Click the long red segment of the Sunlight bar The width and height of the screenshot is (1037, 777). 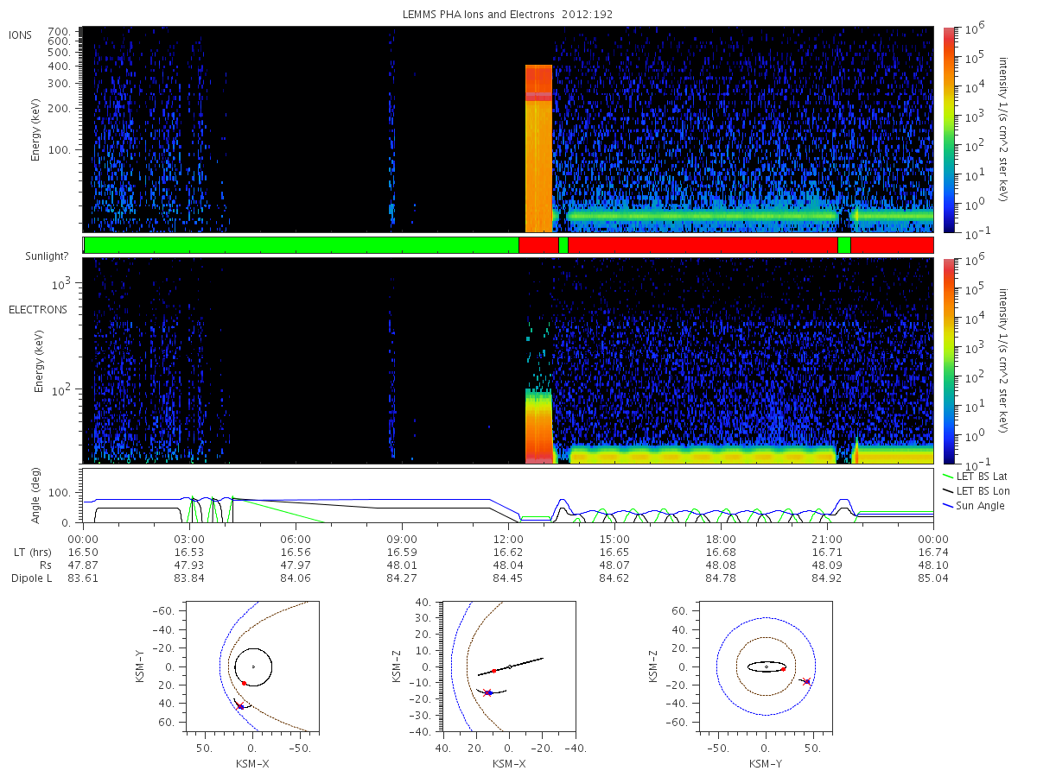click(703, 245)
